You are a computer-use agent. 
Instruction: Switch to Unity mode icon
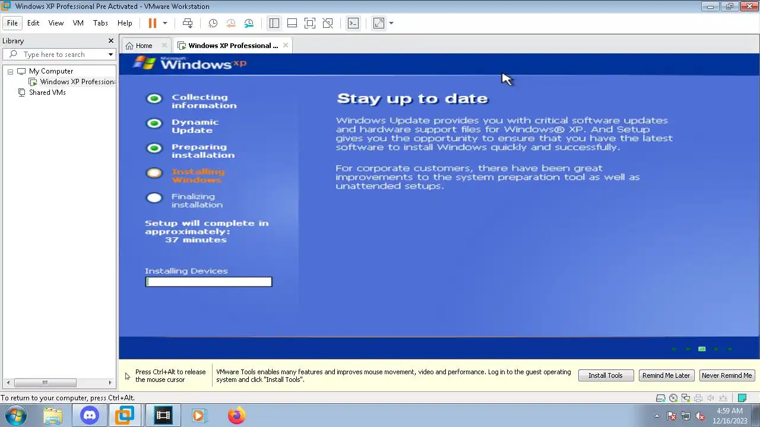coord(327,23)
